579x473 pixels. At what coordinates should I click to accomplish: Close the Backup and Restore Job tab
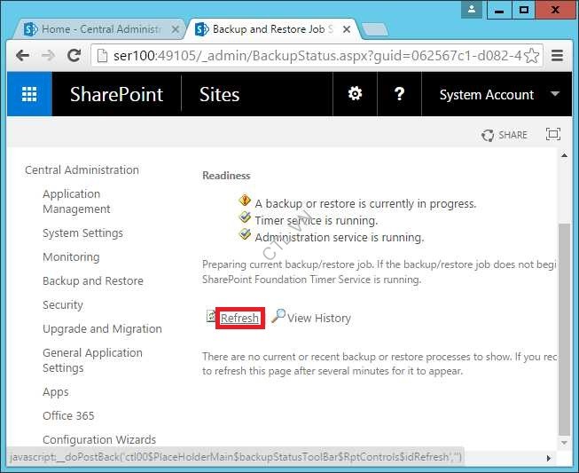point(347,29)
